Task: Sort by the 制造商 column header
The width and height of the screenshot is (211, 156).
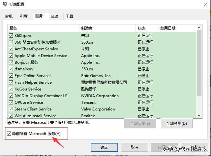Action: click(x=107, y=28)
